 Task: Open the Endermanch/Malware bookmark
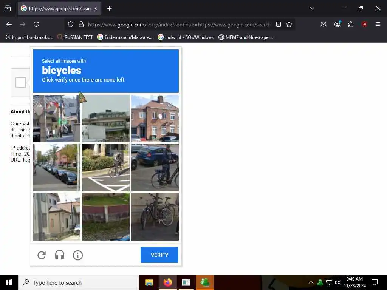click(x=125, y=37)
